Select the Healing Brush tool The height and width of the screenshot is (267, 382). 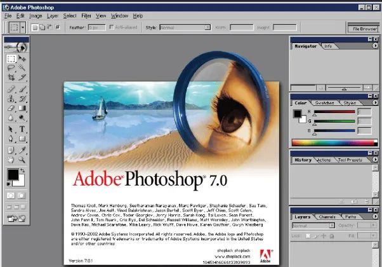pos(11,89)
